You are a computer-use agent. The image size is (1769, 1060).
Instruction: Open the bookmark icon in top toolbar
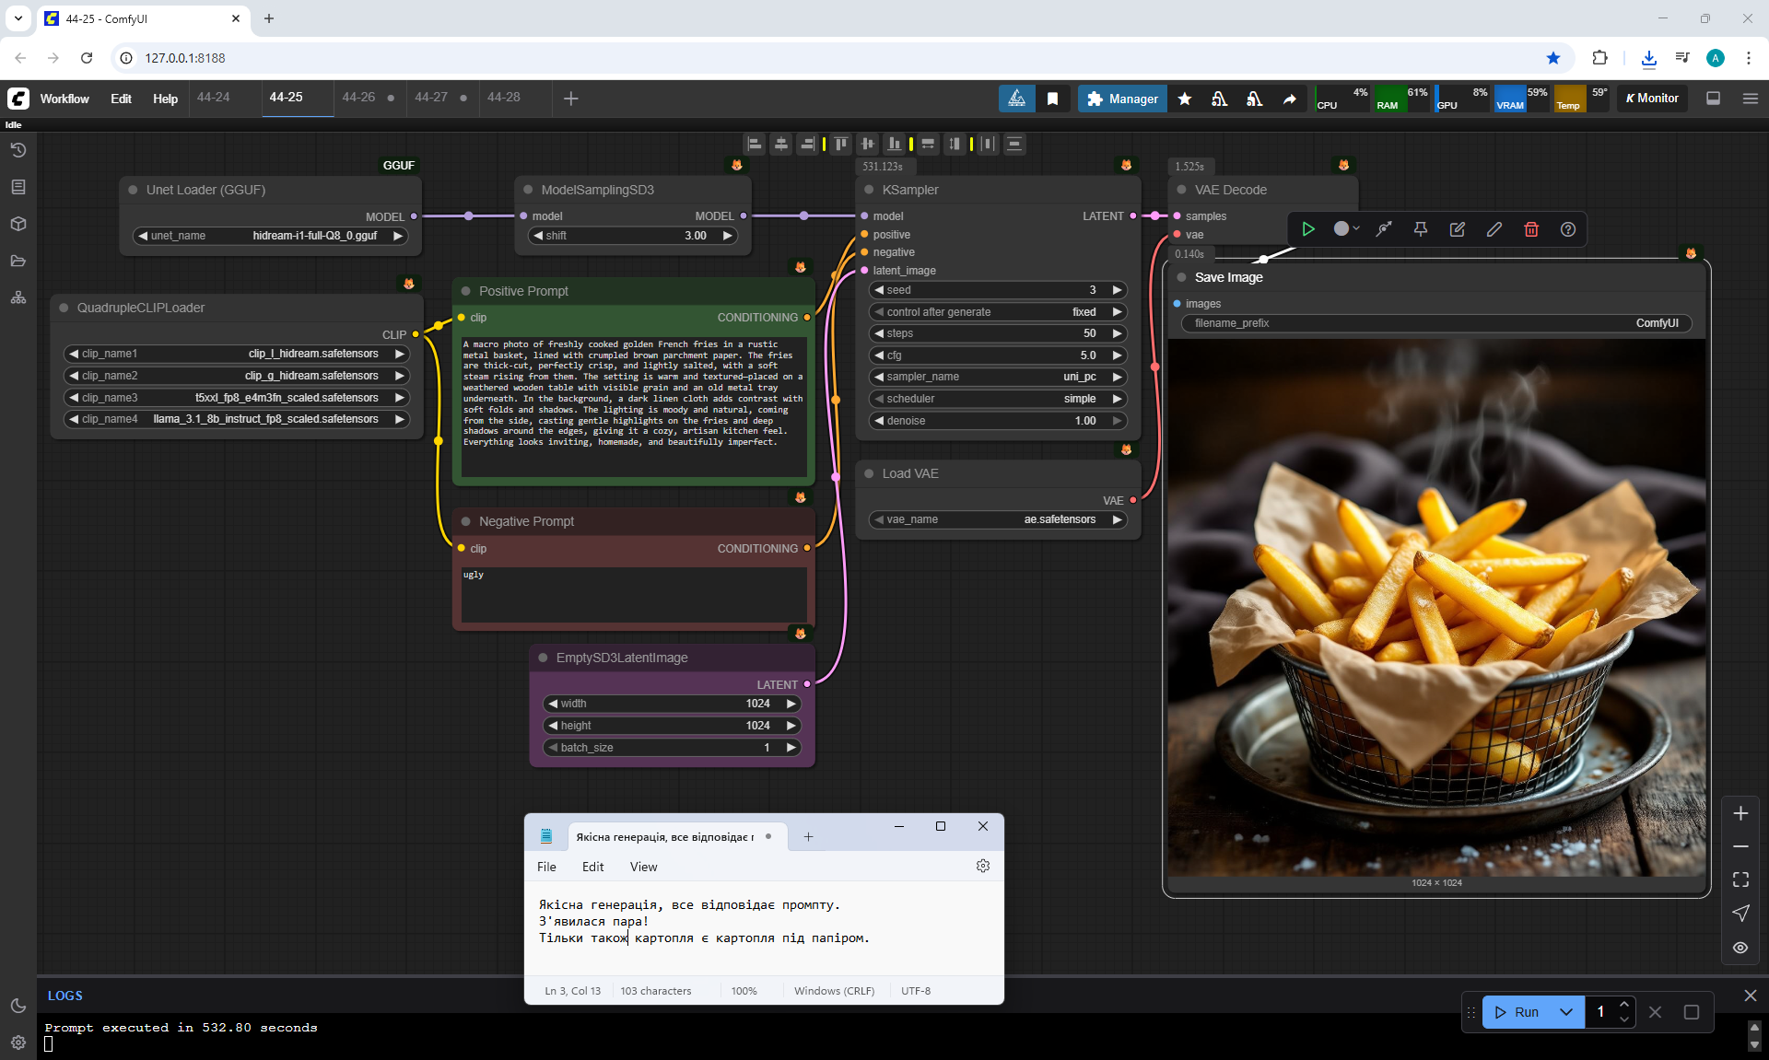(x=1052, y=99)
